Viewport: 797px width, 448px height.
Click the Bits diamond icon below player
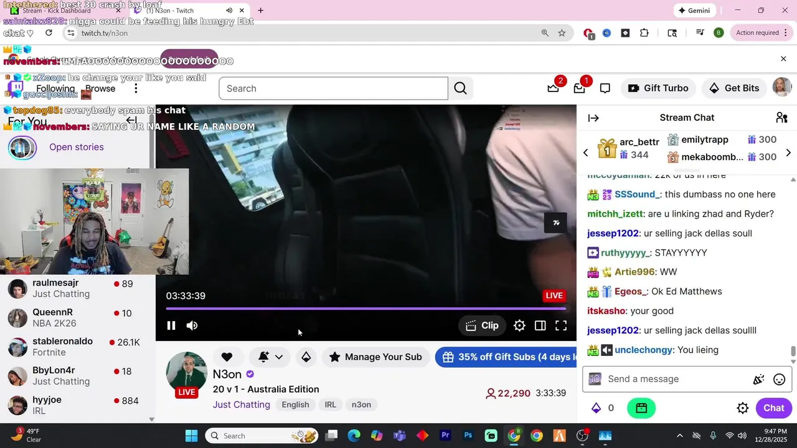[306, 357]
